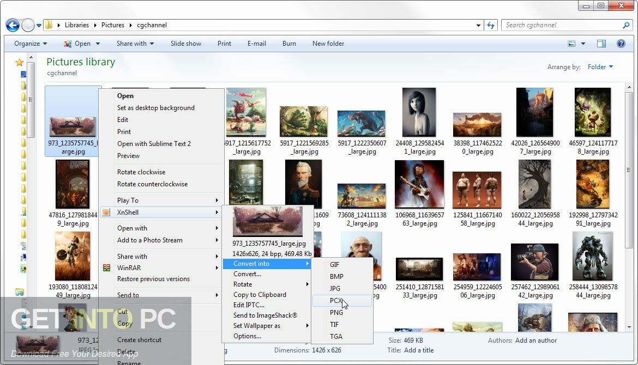
Task: Open the help question mark icon
Action: [x=621, y=44]
